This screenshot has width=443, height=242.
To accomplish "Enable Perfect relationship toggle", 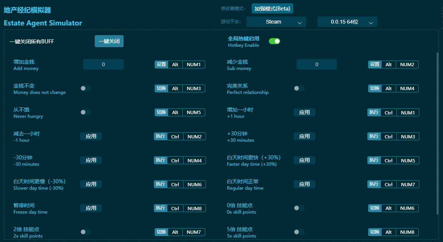I will tap(299, 88).
